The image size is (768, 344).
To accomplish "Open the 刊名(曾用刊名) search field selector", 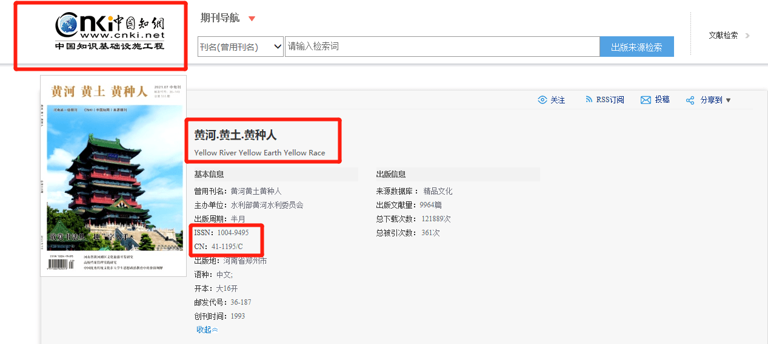I will point(241,47).
